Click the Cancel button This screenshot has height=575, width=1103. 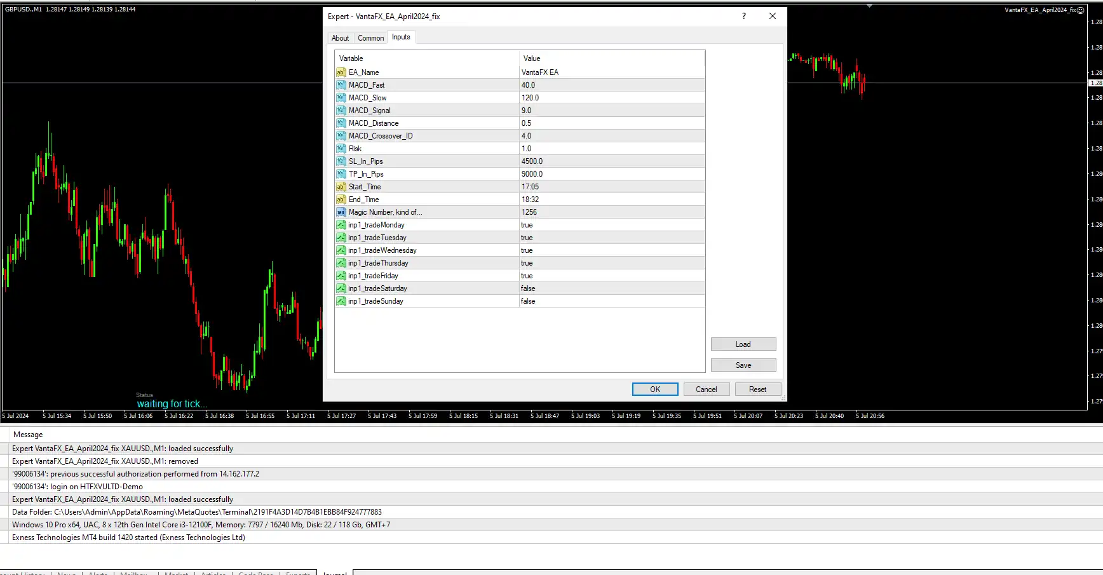click(706, 389)
